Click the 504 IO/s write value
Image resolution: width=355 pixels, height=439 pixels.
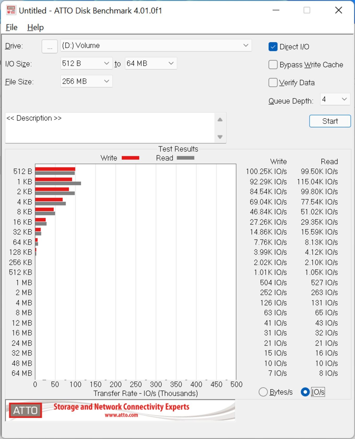coord(273,283)
